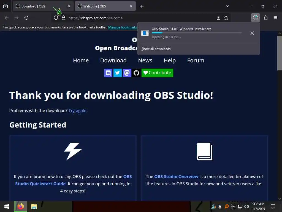Go to Home in site navigation
Viewport: 282px width, 212px height.
click(x=81, y=60)
